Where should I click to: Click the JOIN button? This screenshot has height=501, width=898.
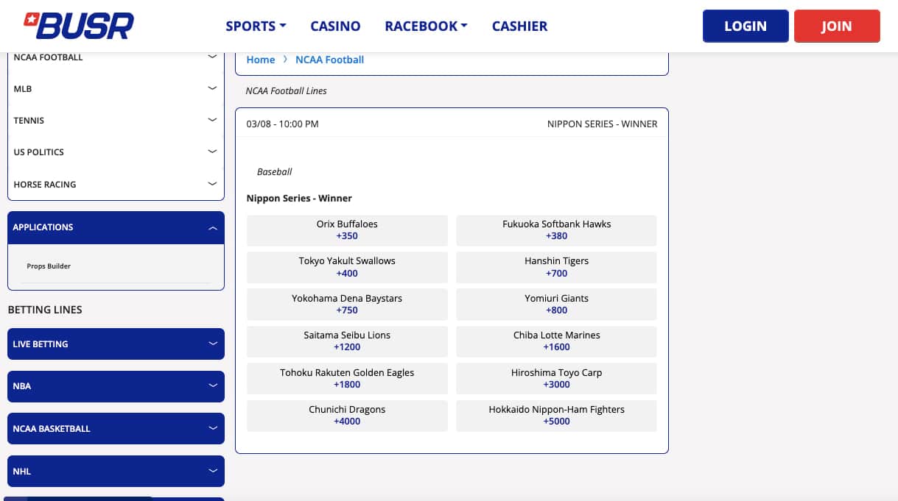[837, 26]
